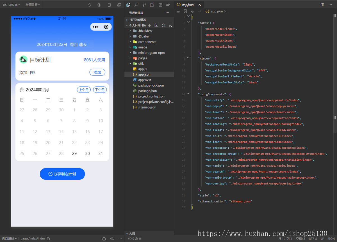Open the package.json file
The image size is (337, 242).
point(149,91)
